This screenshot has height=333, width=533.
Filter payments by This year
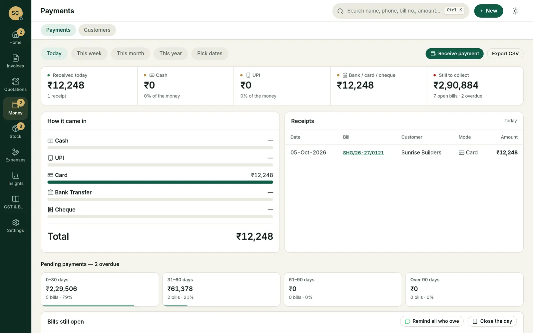[x=171, y=54]
